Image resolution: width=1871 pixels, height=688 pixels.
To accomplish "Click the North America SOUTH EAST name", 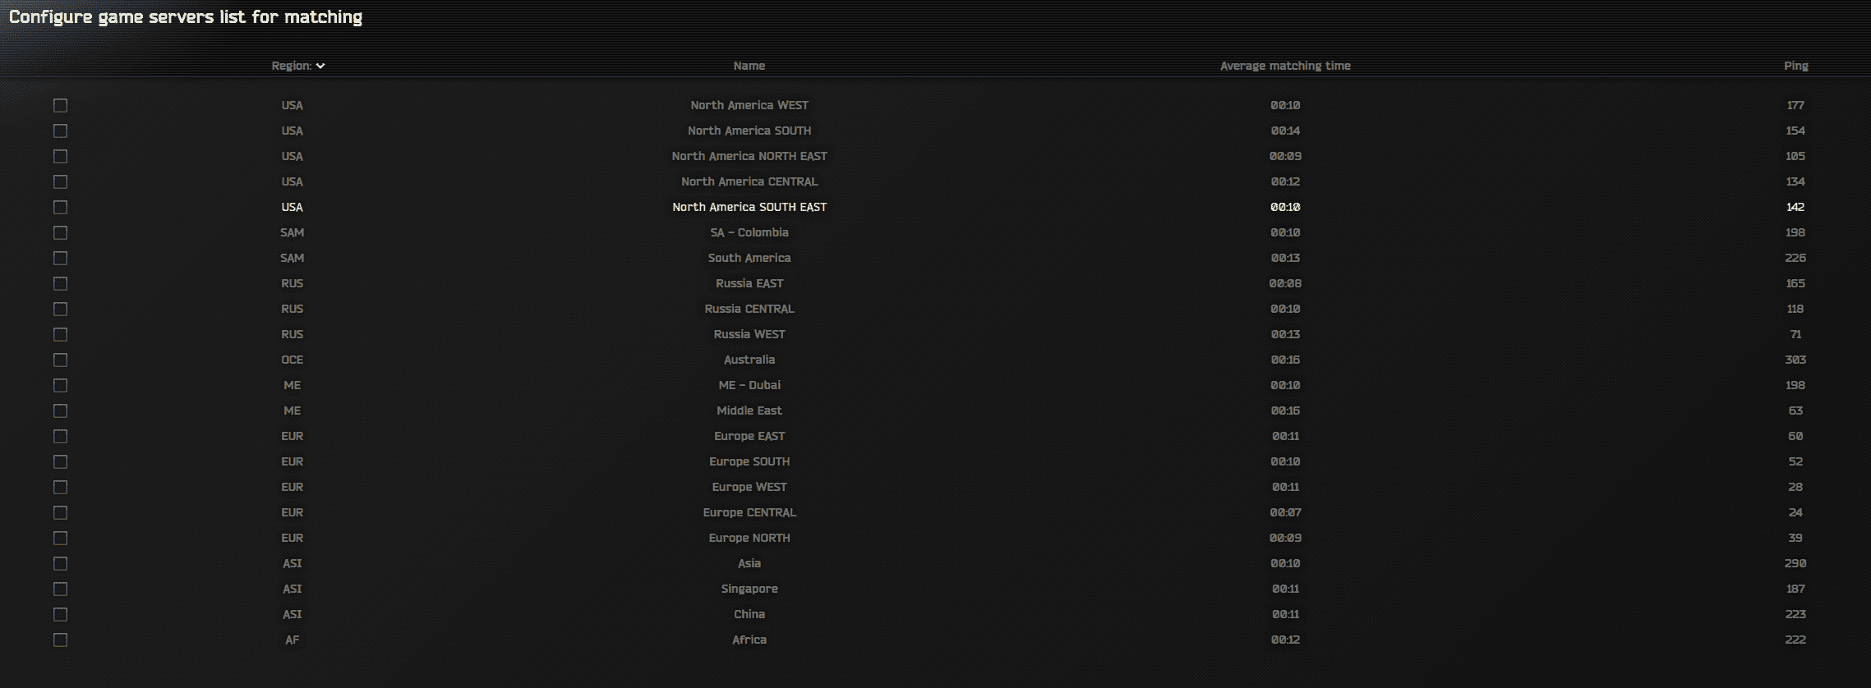I will 749,207.
